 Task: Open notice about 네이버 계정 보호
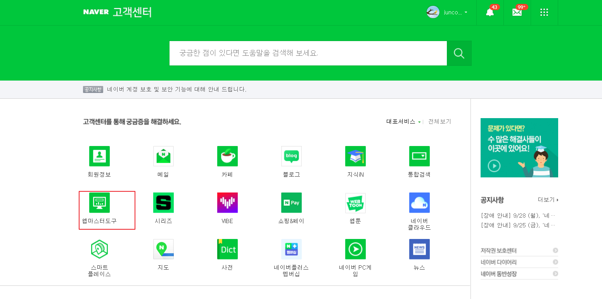pos(176,89)
